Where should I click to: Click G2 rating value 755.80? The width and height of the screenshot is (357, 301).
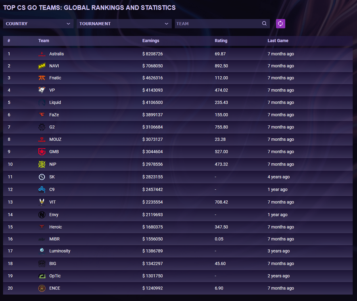click(221, 127)
